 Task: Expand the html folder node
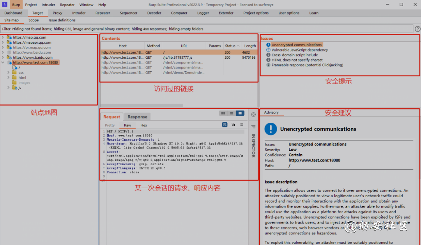pyautogui.click(x=8, y=78)
